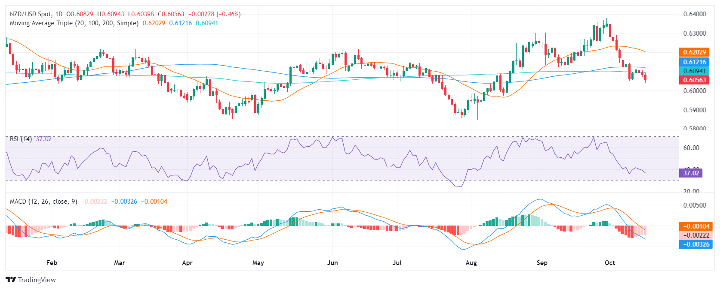Click the 0.00500 MACD scale label
Image resolution: width=720 pixels, height=289 pixels.
[695, 205]
